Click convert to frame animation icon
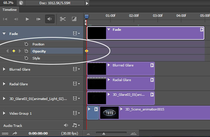Viewport: 210px width, 137px height. click(x=5, y=134)
